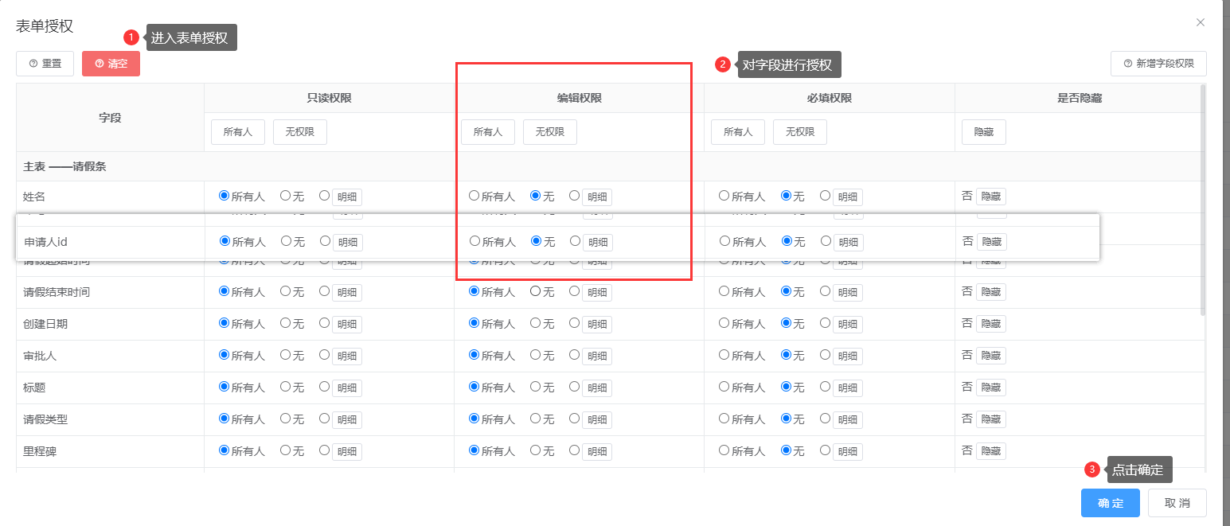The image size is (1230, 526).
Task: Click the 重置 reset button
Action: point(45,64)
